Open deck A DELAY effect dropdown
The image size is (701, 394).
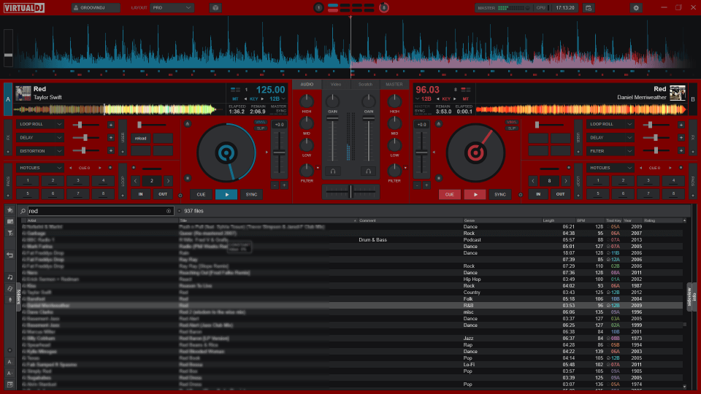(x=39, y=138)
